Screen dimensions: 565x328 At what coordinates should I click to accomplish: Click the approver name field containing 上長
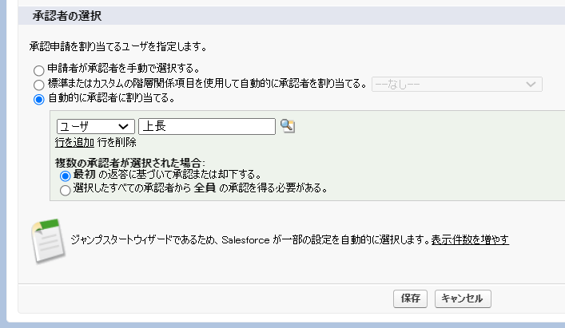pos(206,126)
